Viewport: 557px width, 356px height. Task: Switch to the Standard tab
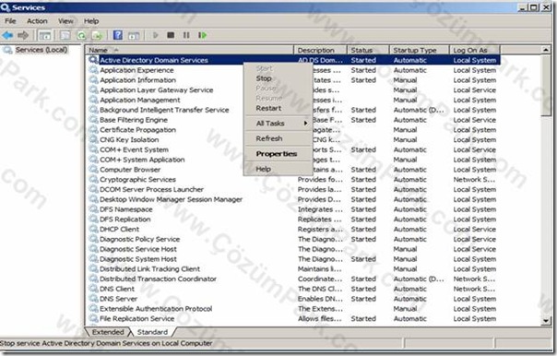152,332
